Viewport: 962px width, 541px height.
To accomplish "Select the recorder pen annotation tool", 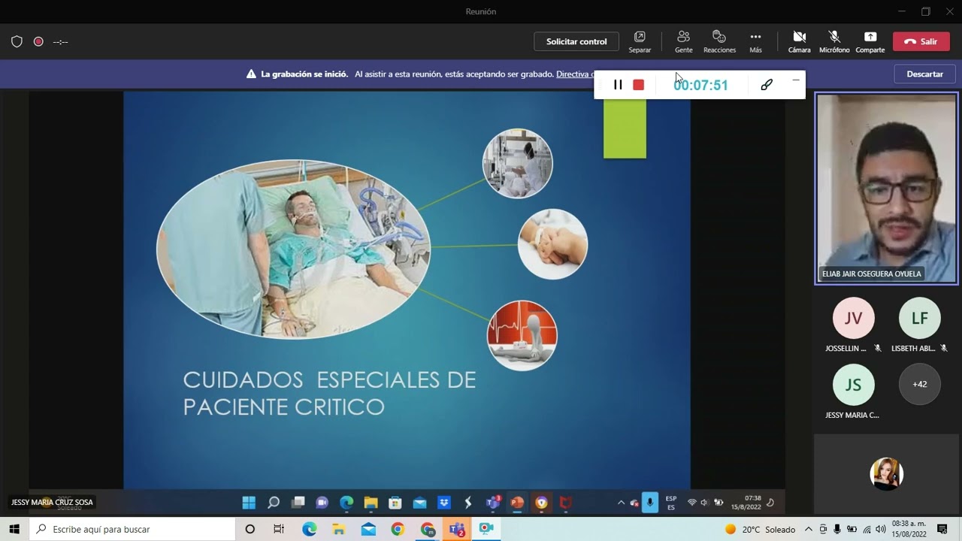I will [x=767, y=85].
